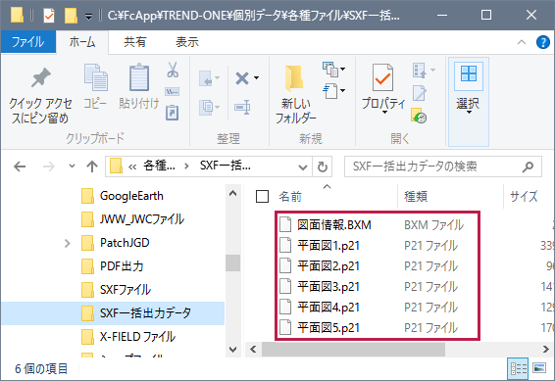
Task: Click the Rename icon
Action: click(243, 107)
